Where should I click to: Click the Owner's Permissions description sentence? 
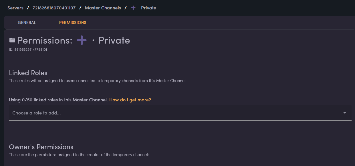click(80, 155)
